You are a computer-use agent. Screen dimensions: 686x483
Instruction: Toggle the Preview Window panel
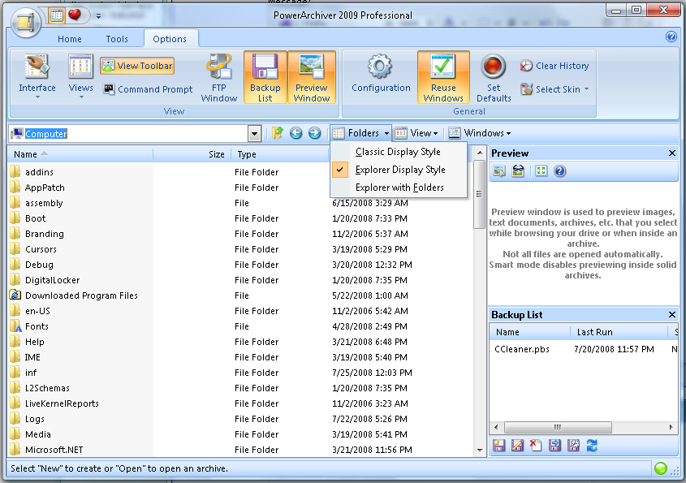coord(312,77)
